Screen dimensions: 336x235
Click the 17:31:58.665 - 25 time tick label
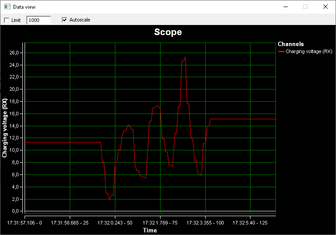tap(70, 223)
